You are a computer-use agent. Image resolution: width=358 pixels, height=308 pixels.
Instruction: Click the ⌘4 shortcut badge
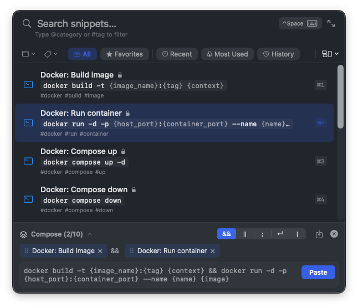coord(320,199)
